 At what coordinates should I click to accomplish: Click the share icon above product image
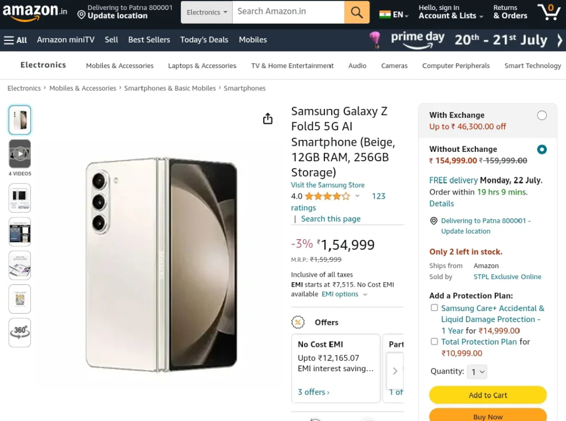pos(268,118)
